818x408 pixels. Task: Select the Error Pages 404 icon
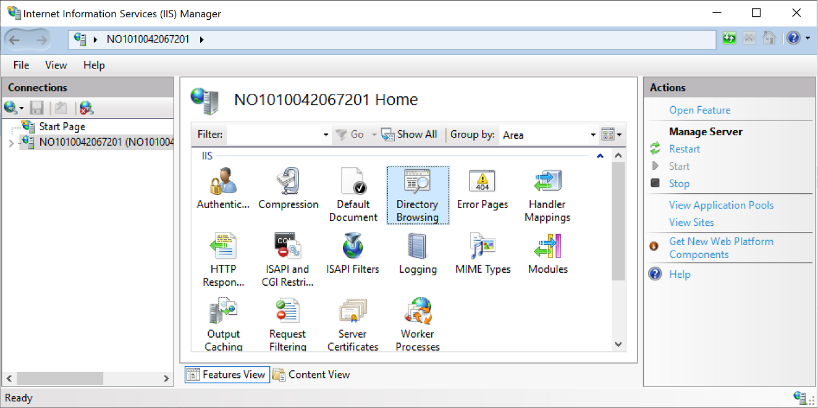coord(482,183)
